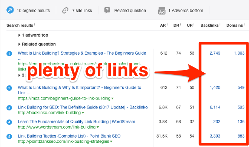This screenshot has height=147, width=249.
Task: Open dropdown arrow beside pointblankseo.com URL
Action: coord(111,141)
